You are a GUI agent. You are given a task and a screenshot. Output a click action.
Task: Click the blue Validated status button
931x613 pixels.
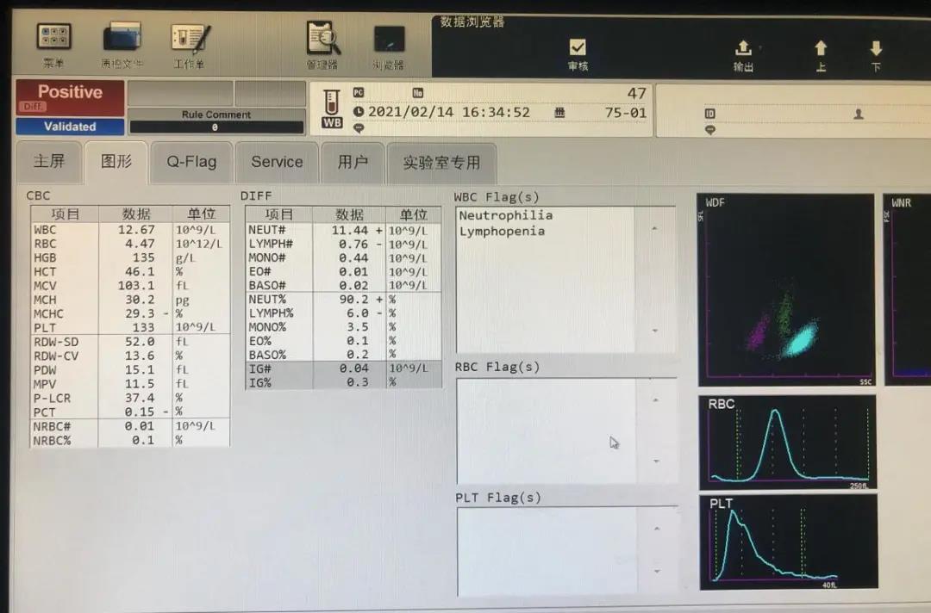pos(70,127)
